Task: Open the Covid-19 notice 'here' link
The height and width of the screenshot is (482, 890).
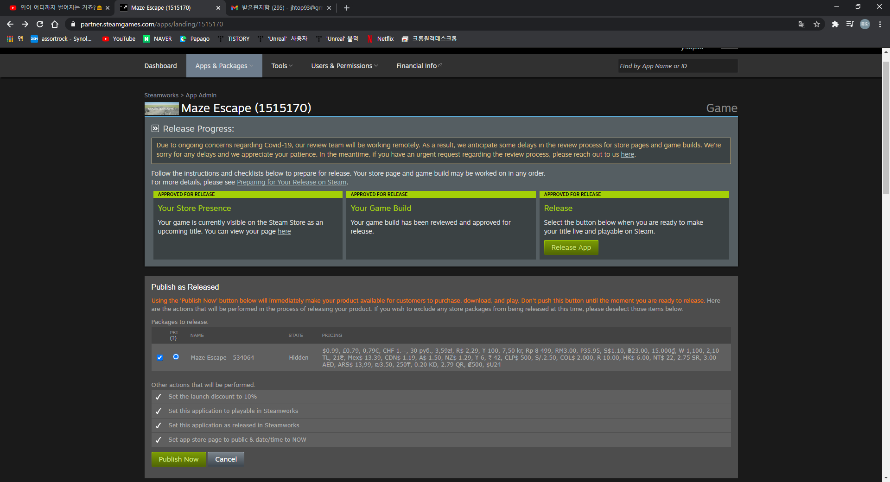Action: (628, 154)
